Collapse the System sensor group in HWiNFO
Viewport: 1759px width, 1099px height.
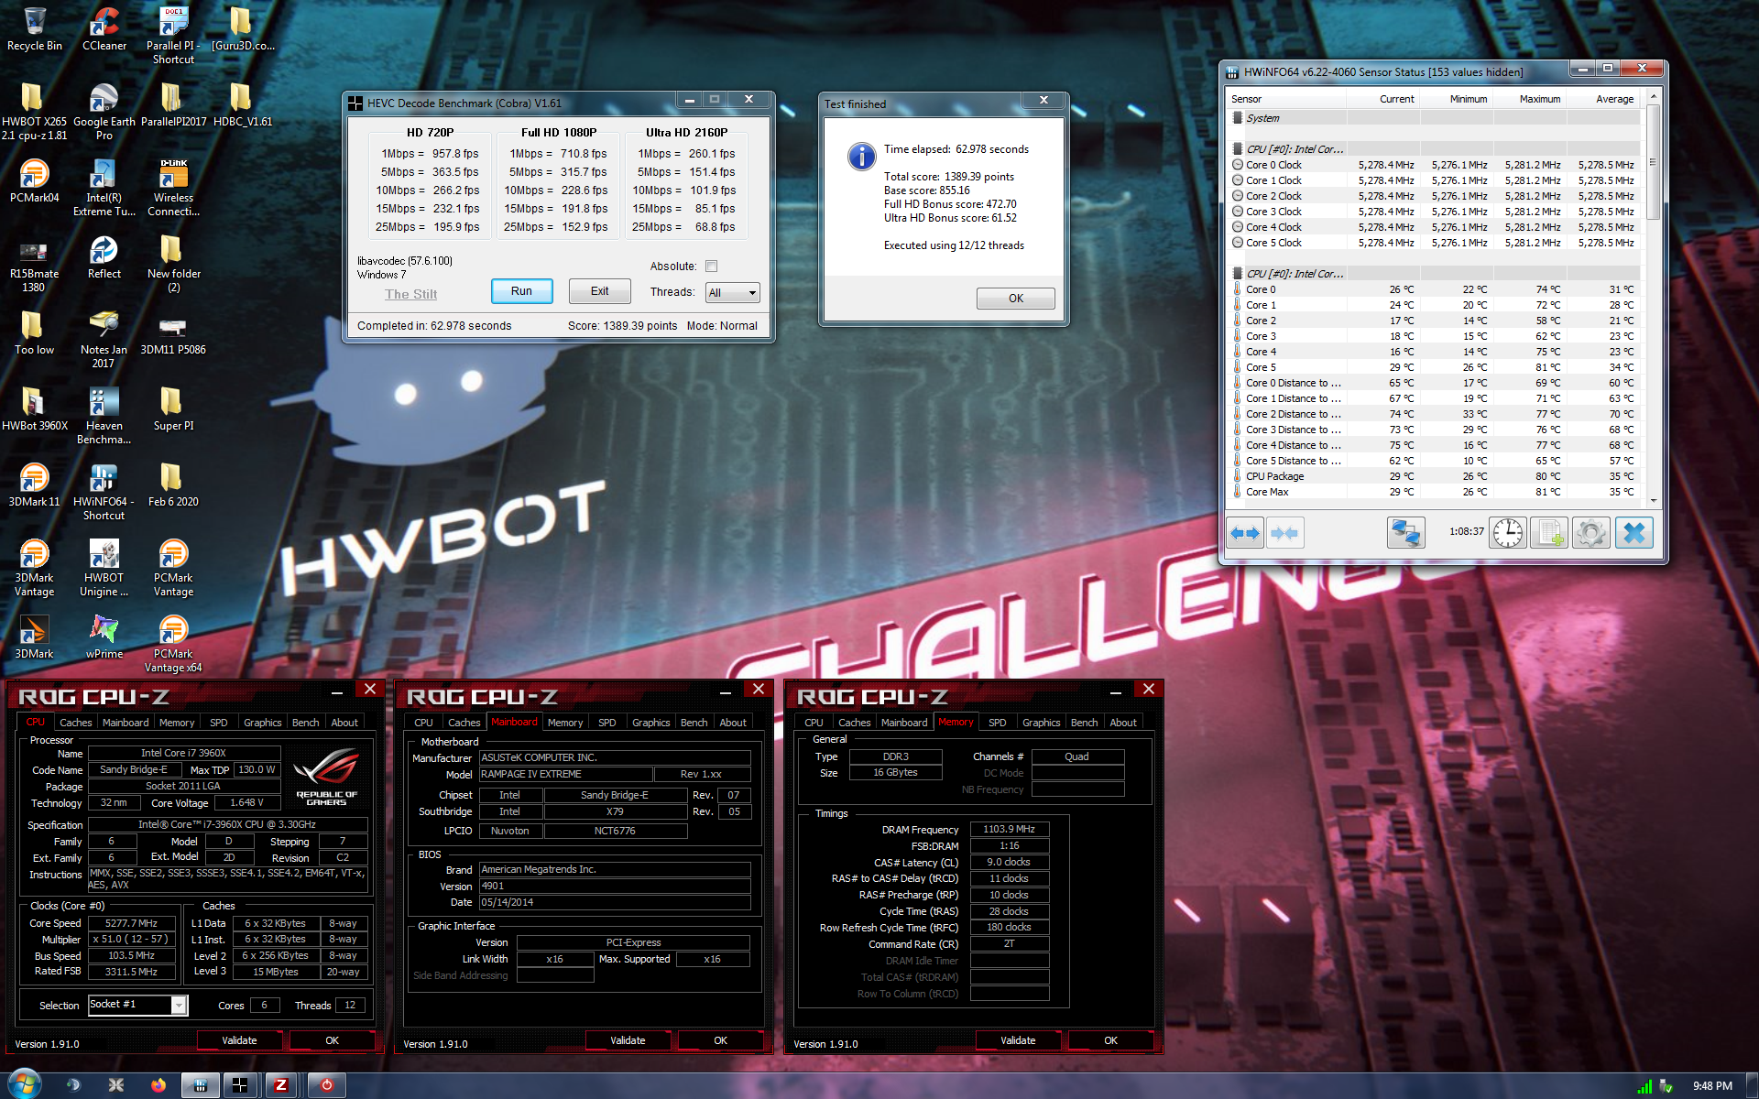(1238, 118)
